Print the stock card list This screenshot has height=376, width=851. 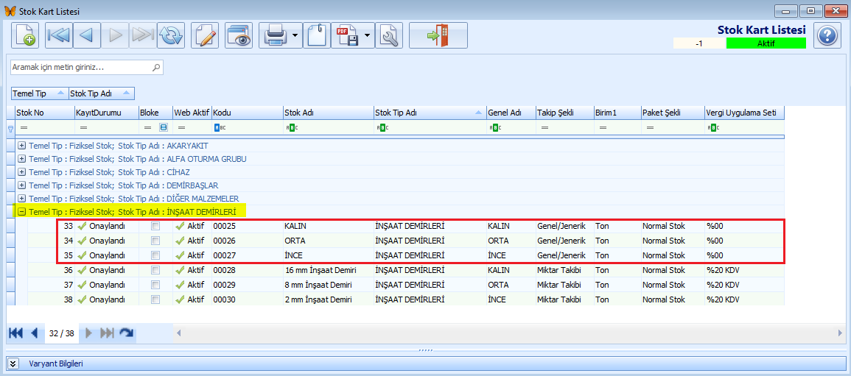[275, 36]
